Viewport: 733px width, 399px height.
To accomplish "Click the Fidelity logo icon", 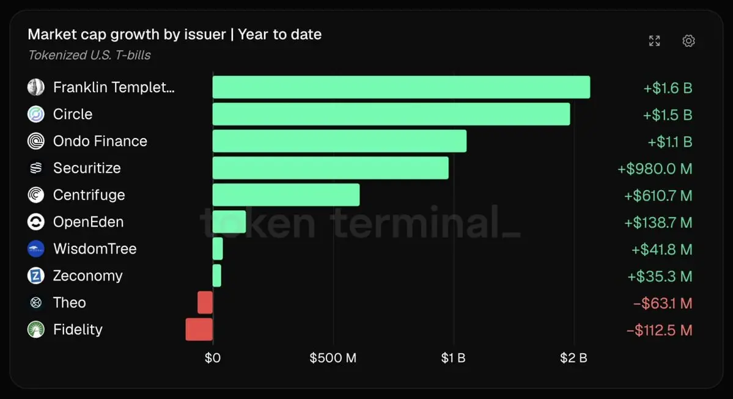I will (x=36, y=329).
